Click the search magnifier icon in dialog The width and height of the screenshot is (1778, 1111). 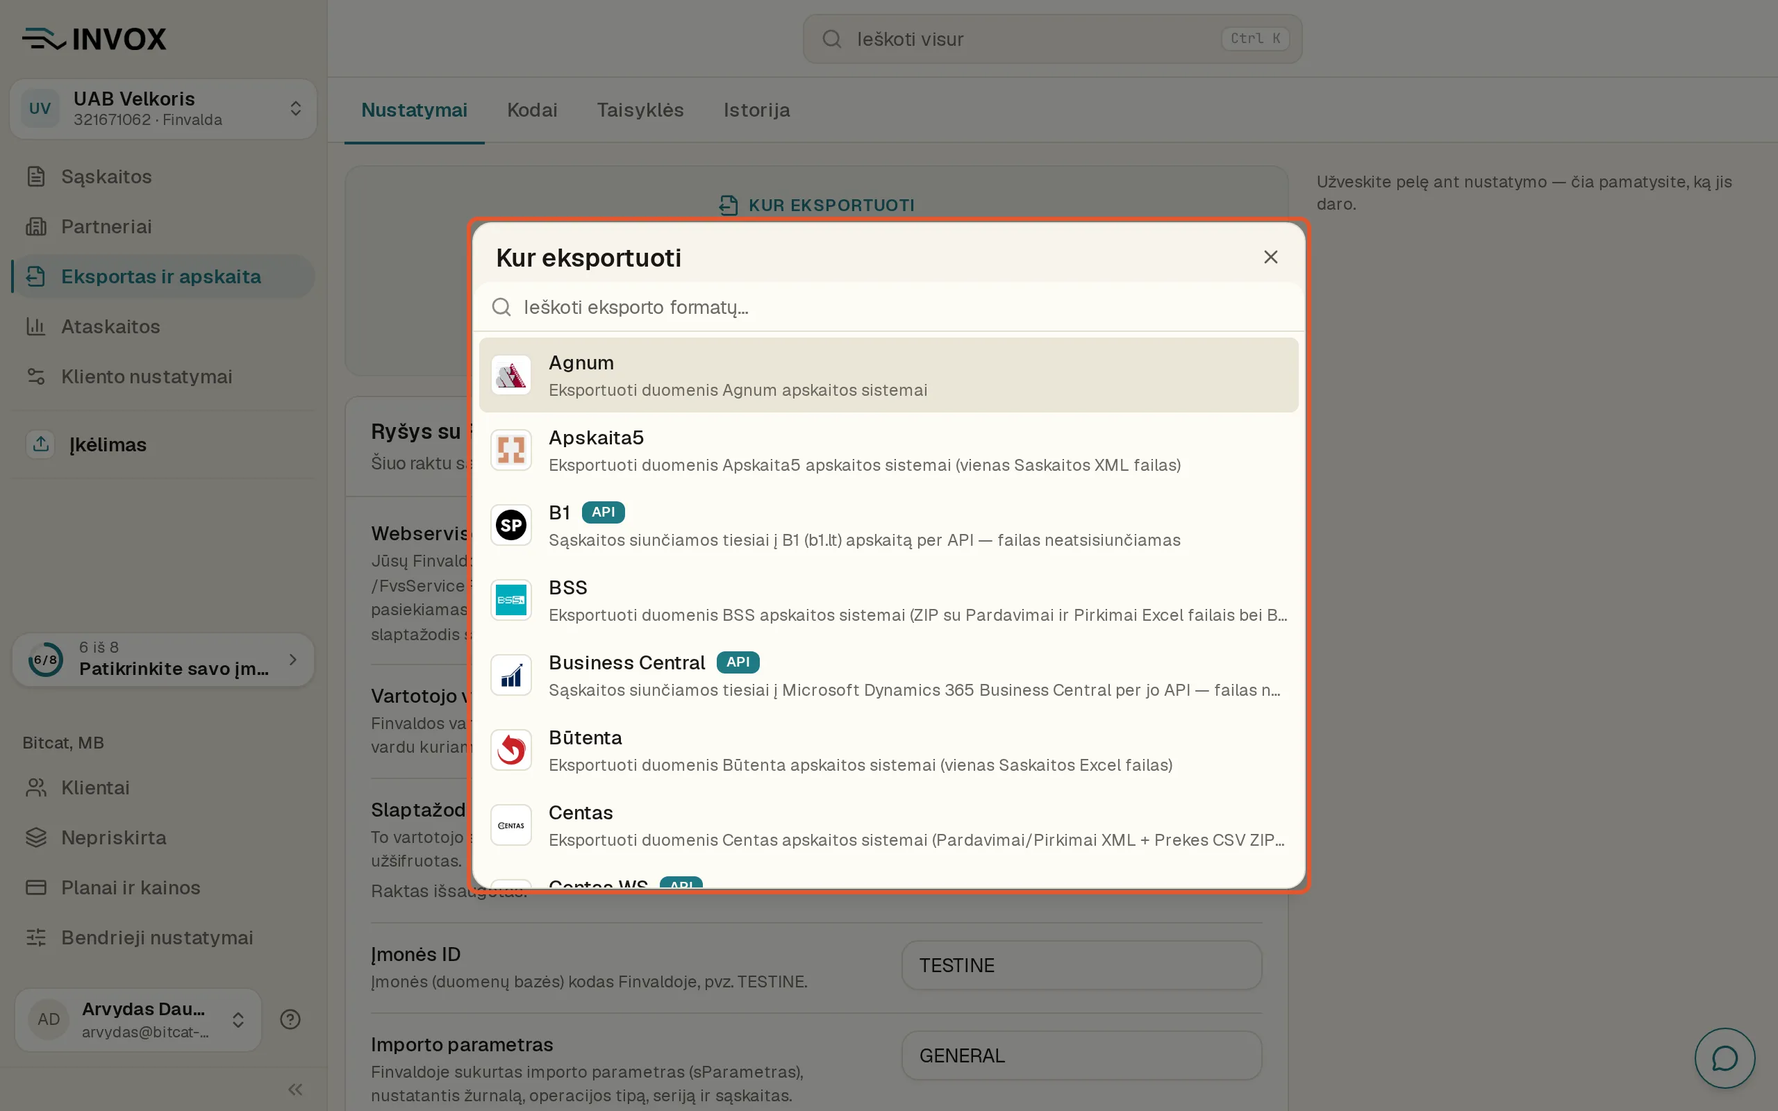click(501, 307)
